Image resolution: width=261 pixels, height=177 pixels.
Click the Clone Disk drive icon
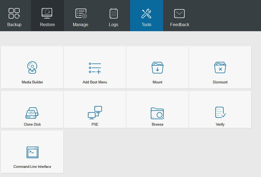tap(32, 113)
